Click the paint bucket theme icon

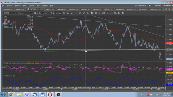pyautogui.click(x=115, y=13)
